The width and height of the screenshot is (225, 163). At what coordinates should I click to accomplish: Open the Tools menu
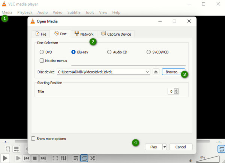click(x=90, y=12)
